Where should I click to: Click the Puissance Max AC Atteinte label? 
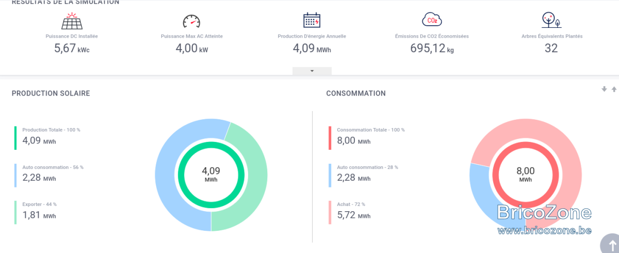click(x=191, y=36)
